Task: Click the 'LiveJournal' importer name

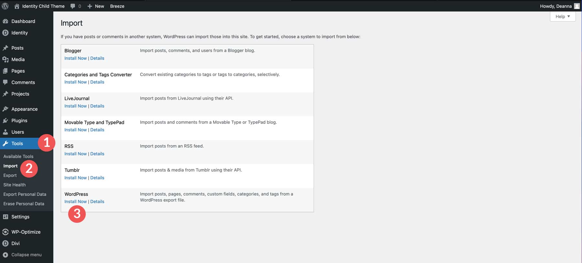Action: point(77,98)
